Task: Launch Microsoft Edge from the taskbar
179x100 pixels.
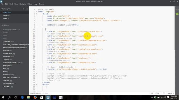Action: [22, 97]
